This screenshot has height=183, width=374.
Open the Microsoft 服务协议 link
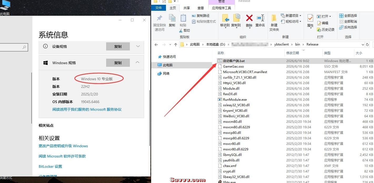coord(87,109)
